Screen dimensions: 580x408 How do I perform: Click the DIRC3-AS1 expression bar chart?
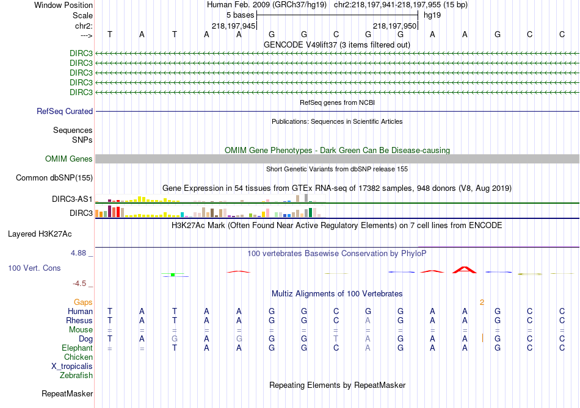pos(211,198)
